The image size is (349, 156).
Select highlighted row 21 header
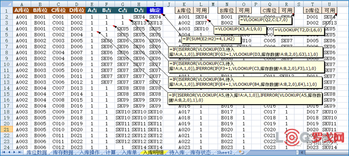click(x=6, y=130)
